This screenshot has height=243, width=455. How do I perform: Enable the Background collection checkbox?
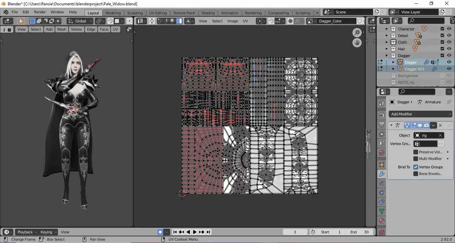click(x=442, y=76)
